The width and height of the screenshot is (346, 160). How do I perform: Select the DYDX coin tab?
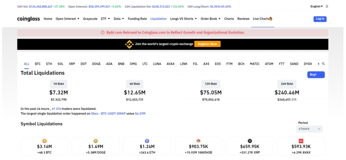pyautogui.click(x=308, y=64)
